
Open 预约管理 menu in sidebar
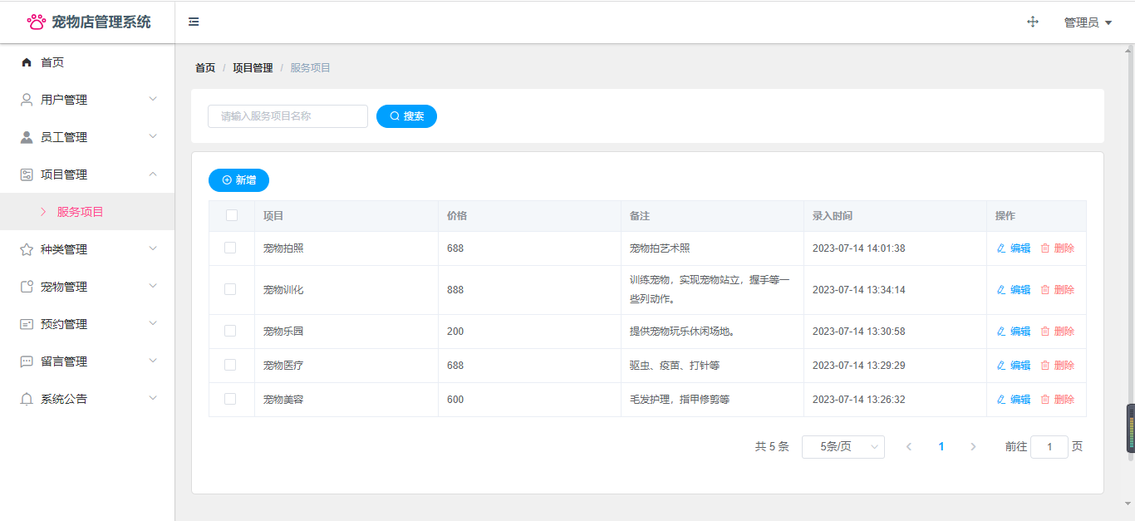click(x=87, y=324)
